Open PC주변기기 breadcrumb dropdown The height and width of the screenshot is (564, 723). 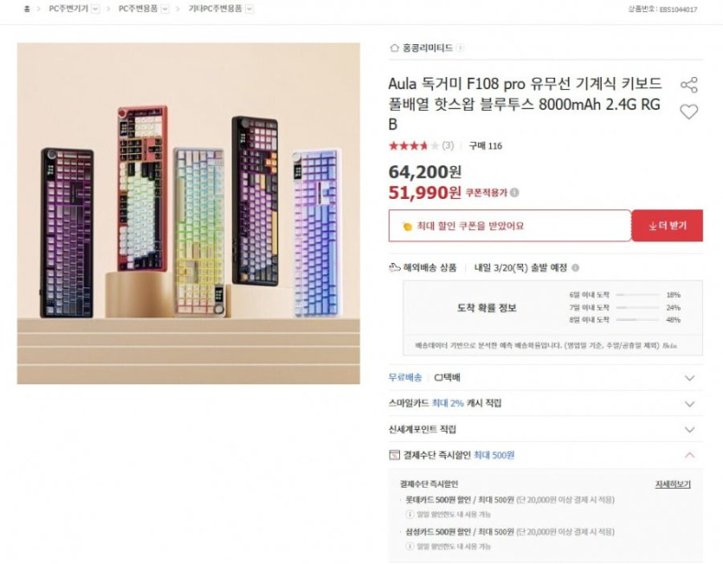click(x=95, y=9)
